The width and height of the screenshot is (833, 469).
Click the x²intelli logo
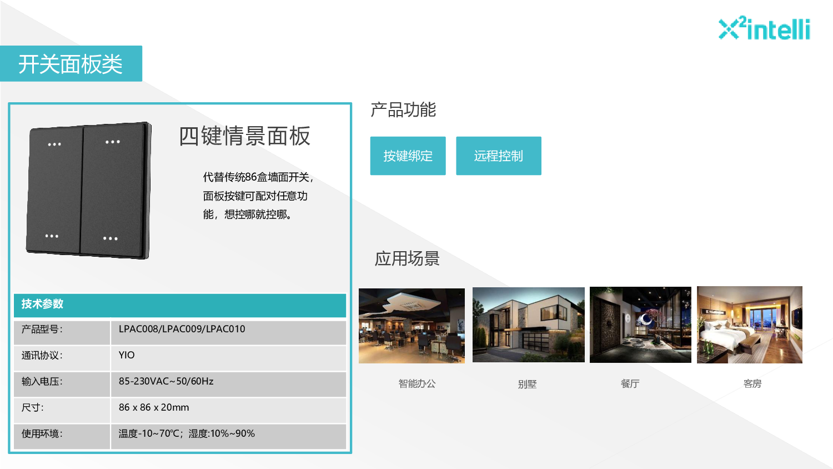(x=765, y=28)
